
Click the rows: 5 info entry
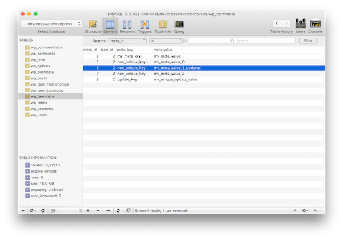tap(34, 177)
